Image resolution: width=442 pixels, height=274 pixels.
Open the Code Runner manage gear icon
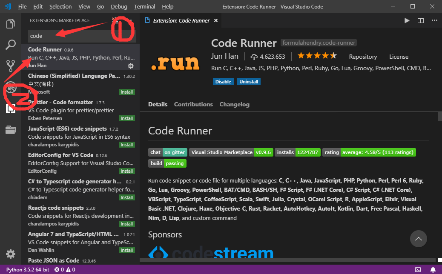[131, 66]
